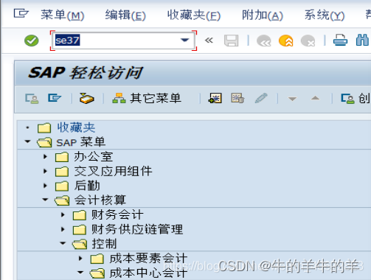Screen dimensions: 371x280
Task: Click the SAP menu icon in toolbar
Action: pyautogui.click(x=55, y=98)
